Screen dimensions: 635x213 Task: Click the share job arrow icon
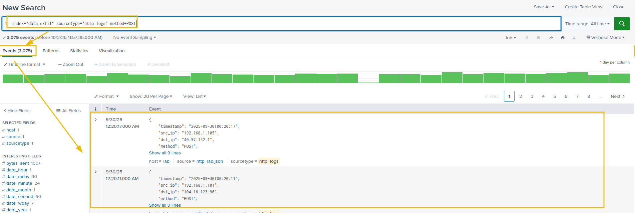coord(551,38)
